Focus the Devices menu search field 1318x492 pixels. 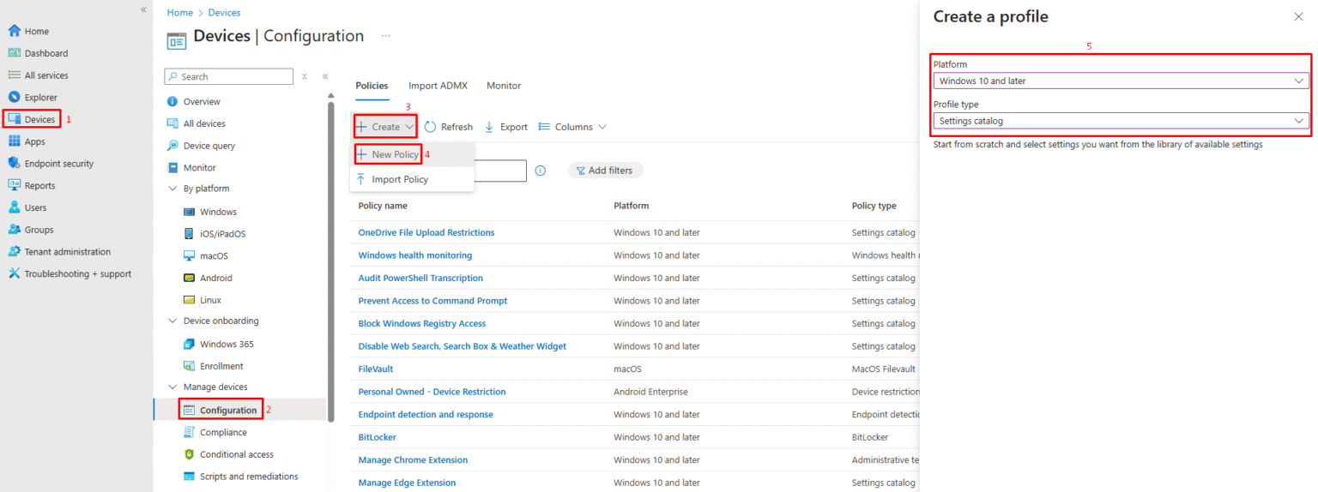(228, 76)
